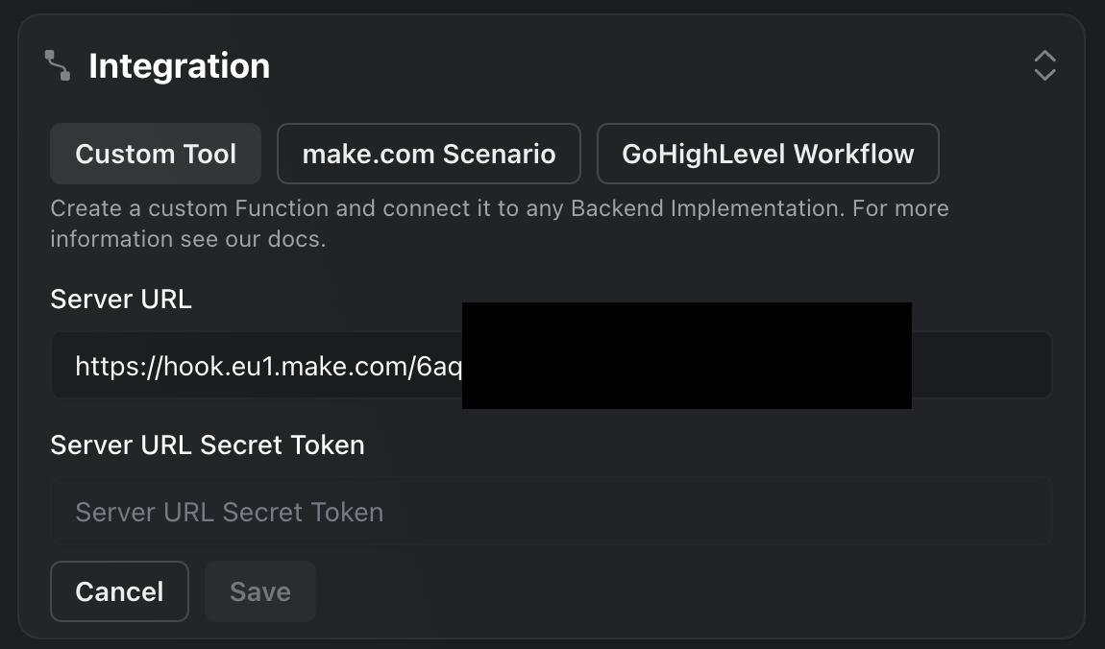Click the Integration section heading text
Viewport: 1105px width, 649px height.
pos(179,66)
